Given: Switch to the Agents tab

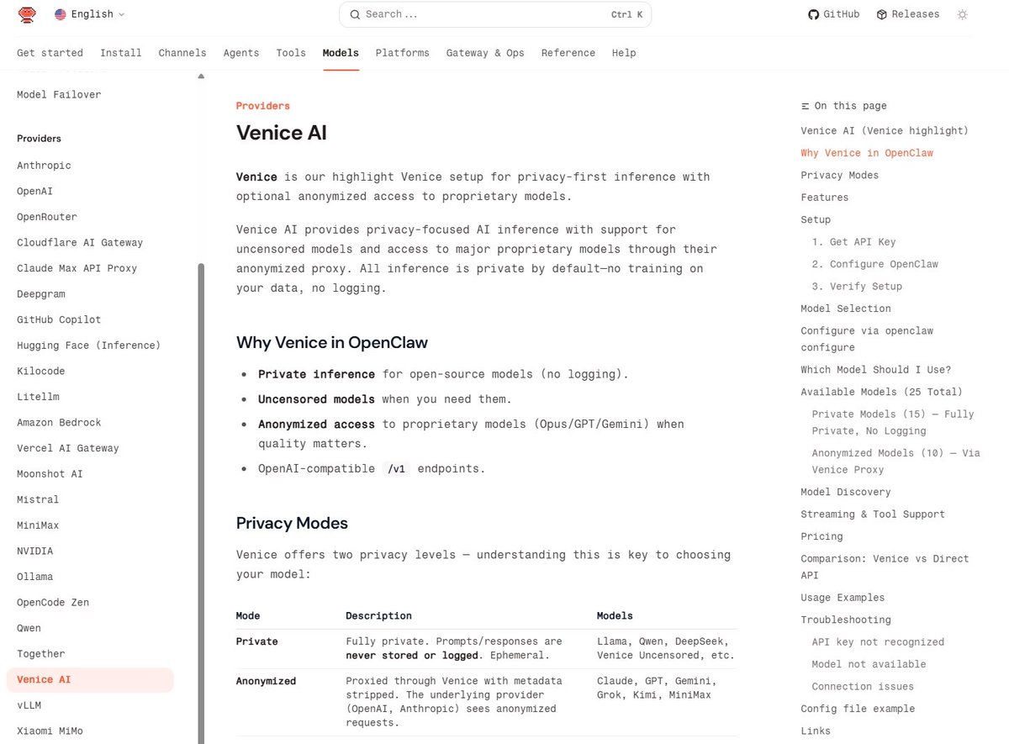Looking at the screenshot, I should [x=241, y=53].
